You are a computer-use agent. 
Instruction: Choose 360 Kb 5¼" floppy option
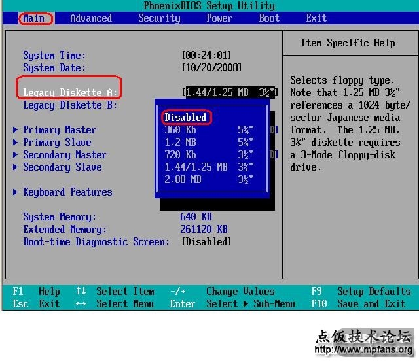209,129
